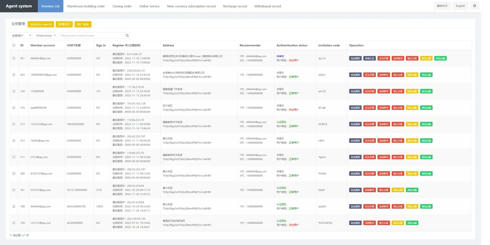Click the USDT余额 column header
The height and width of the screenshot is (245, 490).
click(74, 45)
